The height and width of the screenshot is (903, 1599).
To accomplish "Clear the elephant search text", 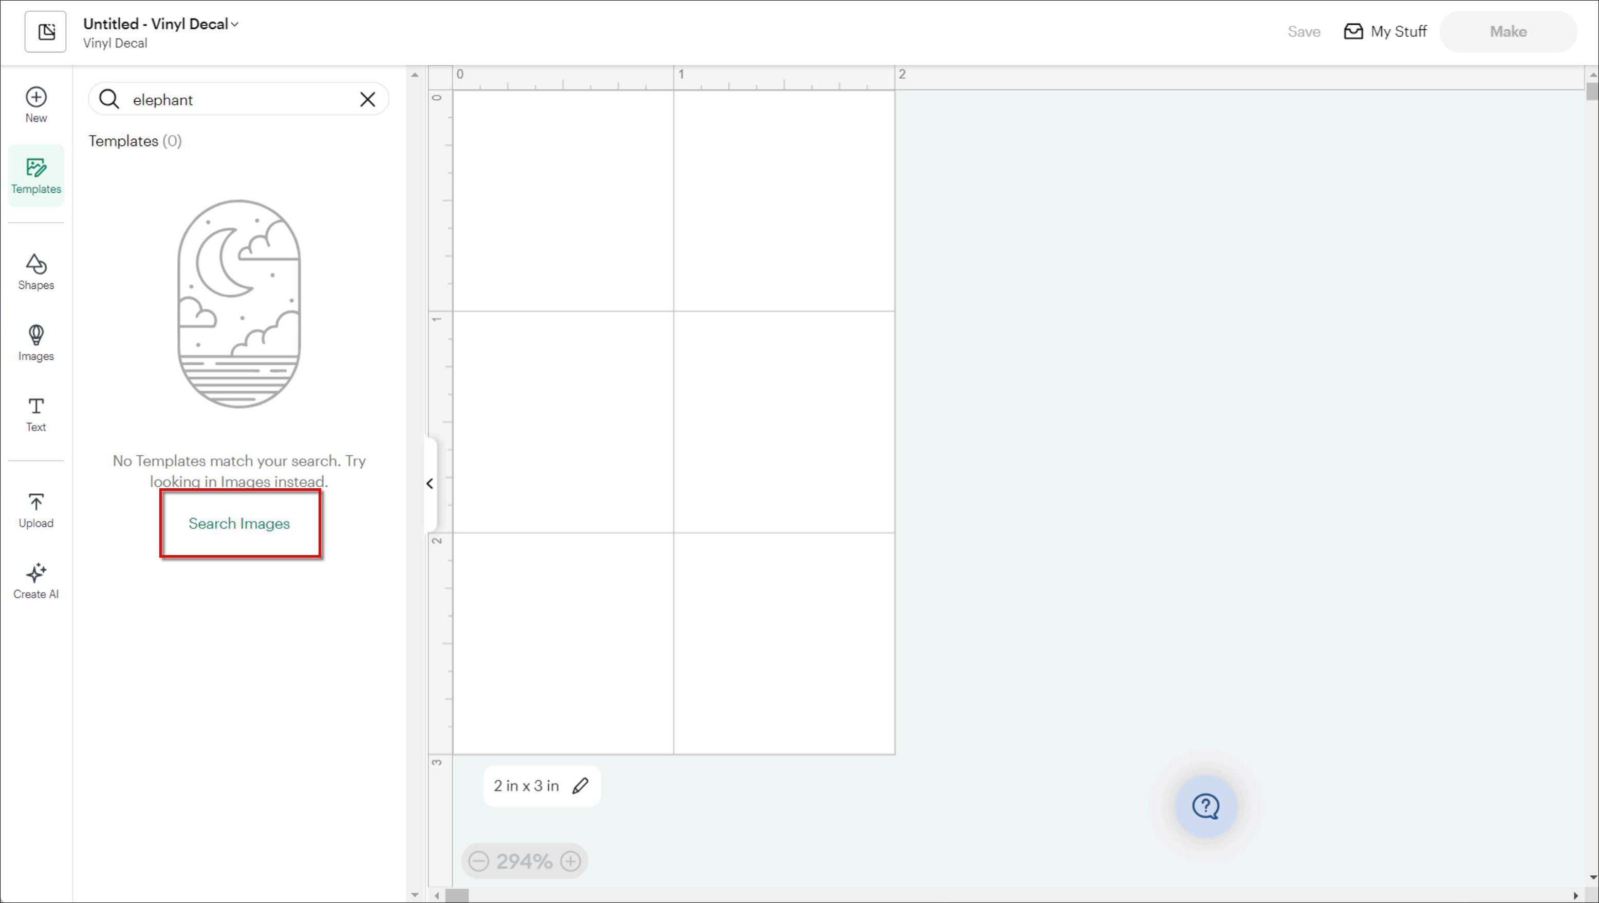I will (367, 99).
